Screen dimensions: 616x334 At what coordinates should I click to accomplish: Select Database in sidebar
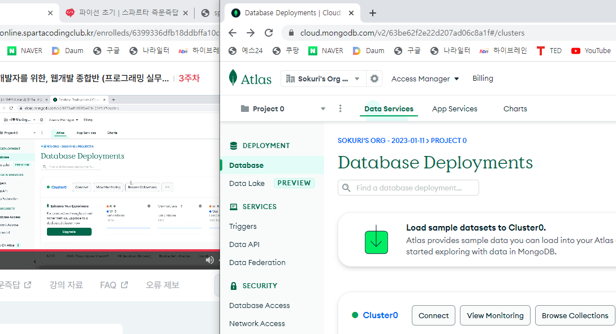[x=272, y=165]
